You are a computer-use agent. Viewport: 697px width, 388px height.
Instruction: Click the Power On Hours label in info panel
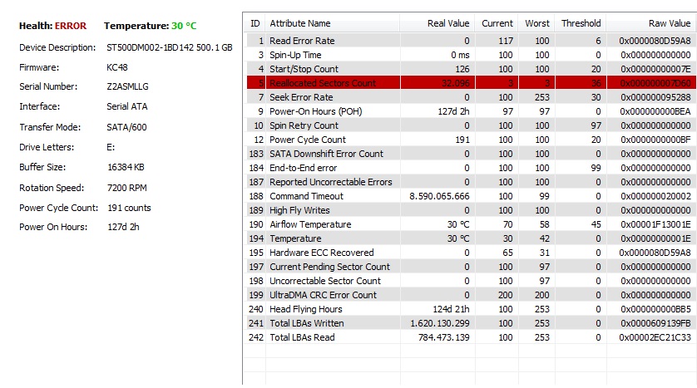coord(53,227)
